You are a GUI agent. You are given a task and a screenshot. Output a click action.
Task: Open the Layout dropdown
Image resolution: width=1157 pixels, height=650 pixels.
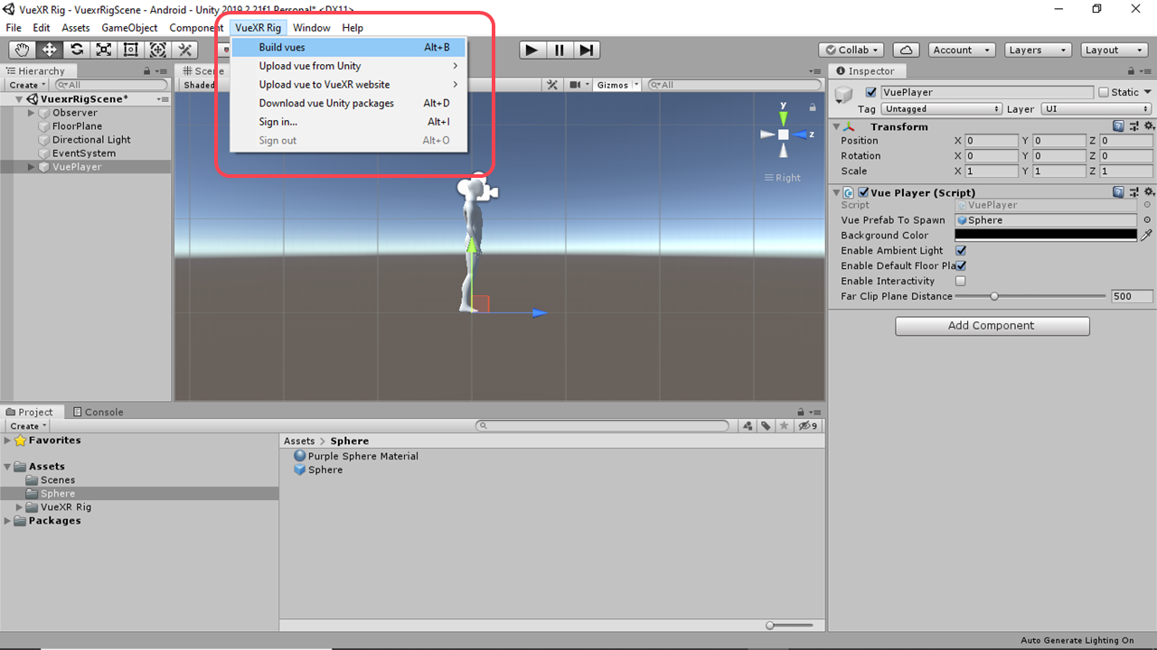[x=1114, y=50]
